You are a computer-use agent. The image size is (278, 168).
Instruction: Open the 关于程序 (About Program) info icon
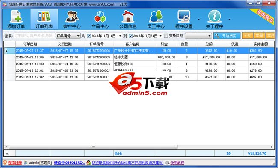click(214, 19)
